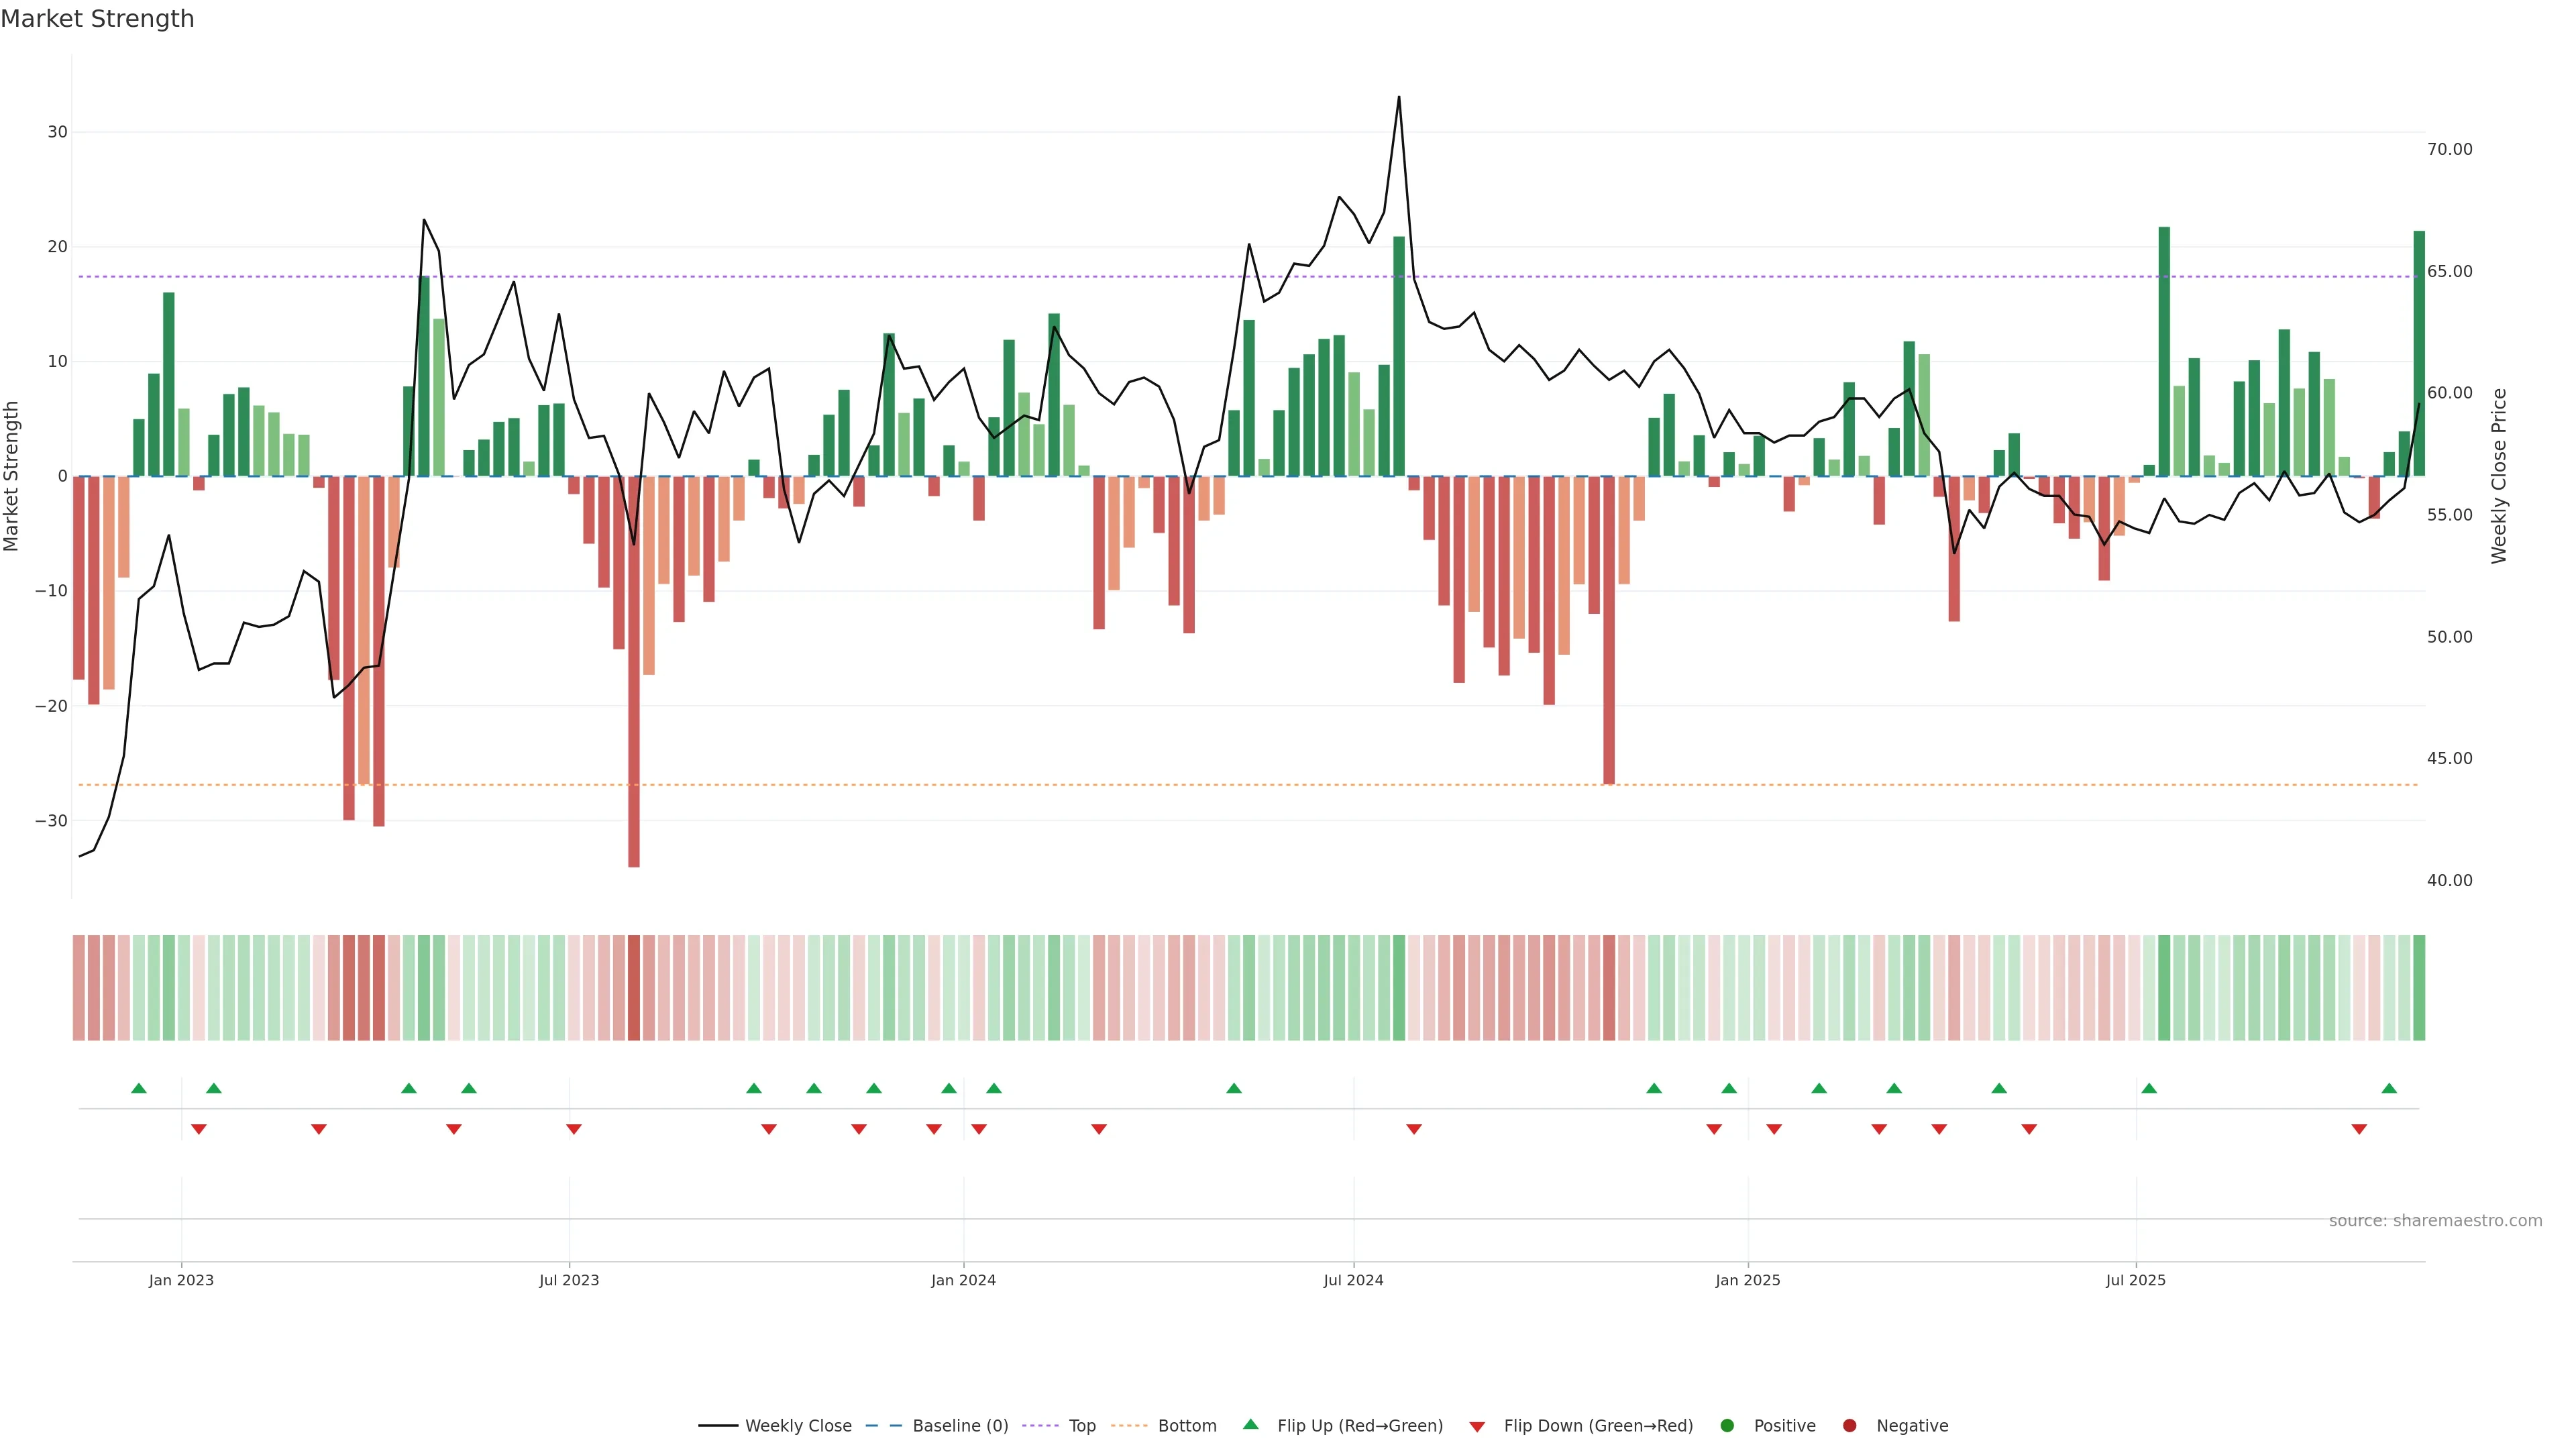This screenshot has width=2576, height=1449.
Task: Click the first green flip-up triangle marker
Action: pos(139,1088)
